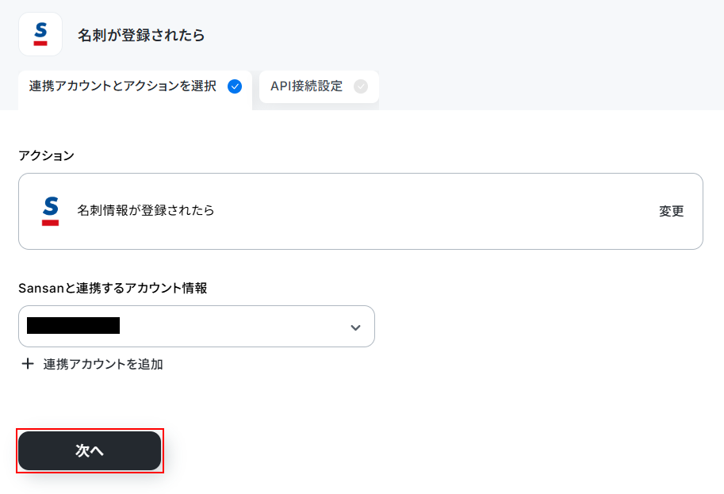
Task: Select the redacted account name in the dropdown
Action: point(74,325)
